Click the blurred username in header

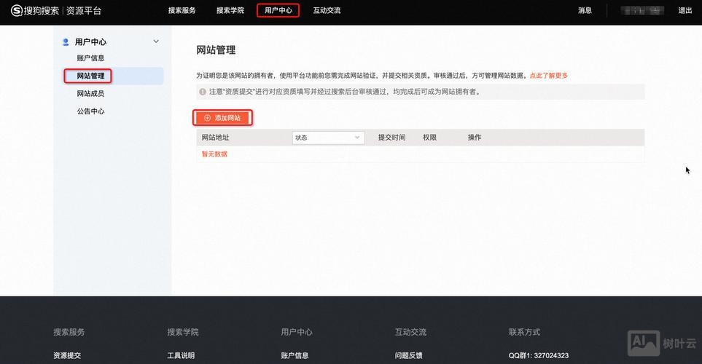coord(642,11)
